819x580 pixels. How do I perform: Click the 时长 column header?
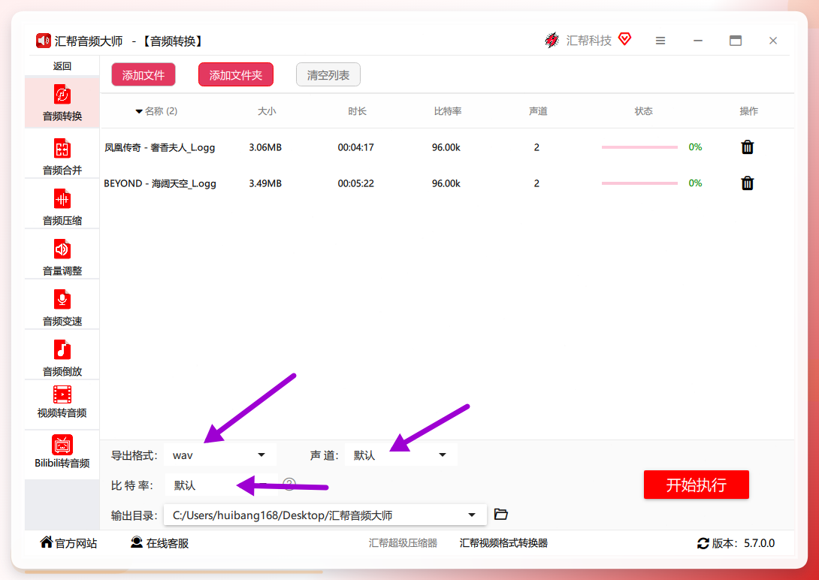coord(357,111)
